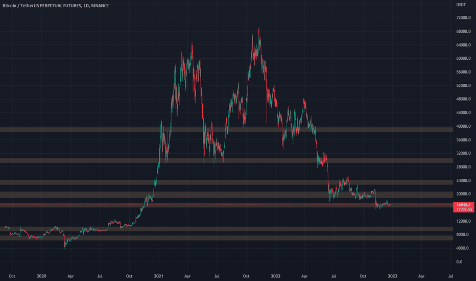Click the 2020 label on time axis
The height and width of the screenshot is (281, 476).
click(41, 276)
